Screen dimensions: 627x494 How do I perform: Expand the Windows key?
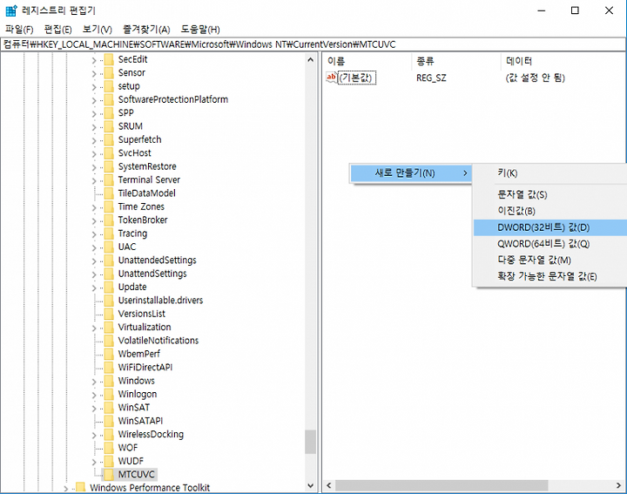(x=94, y=382)
